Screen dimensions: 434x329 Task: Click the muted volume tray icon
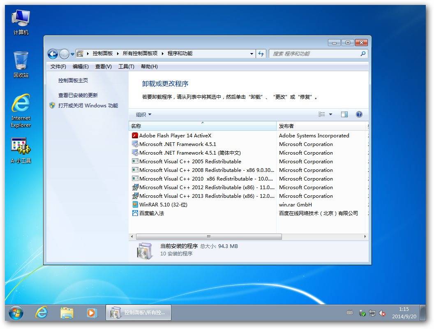(x=382, y=313)
